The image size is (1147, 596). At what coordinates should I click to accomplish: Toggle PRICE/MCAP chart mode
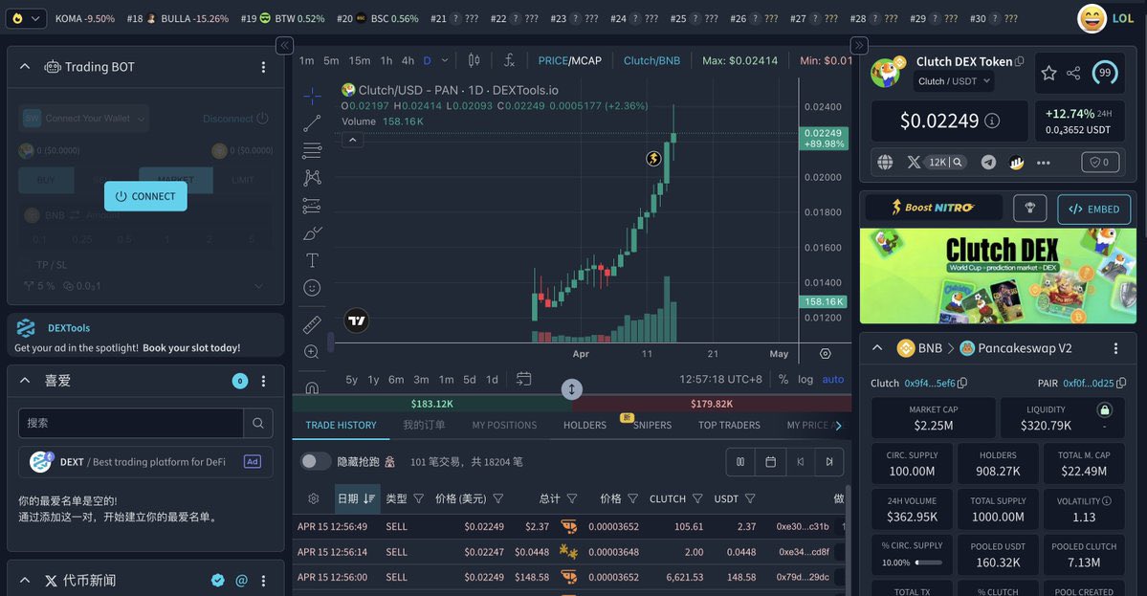coord(570,60)
